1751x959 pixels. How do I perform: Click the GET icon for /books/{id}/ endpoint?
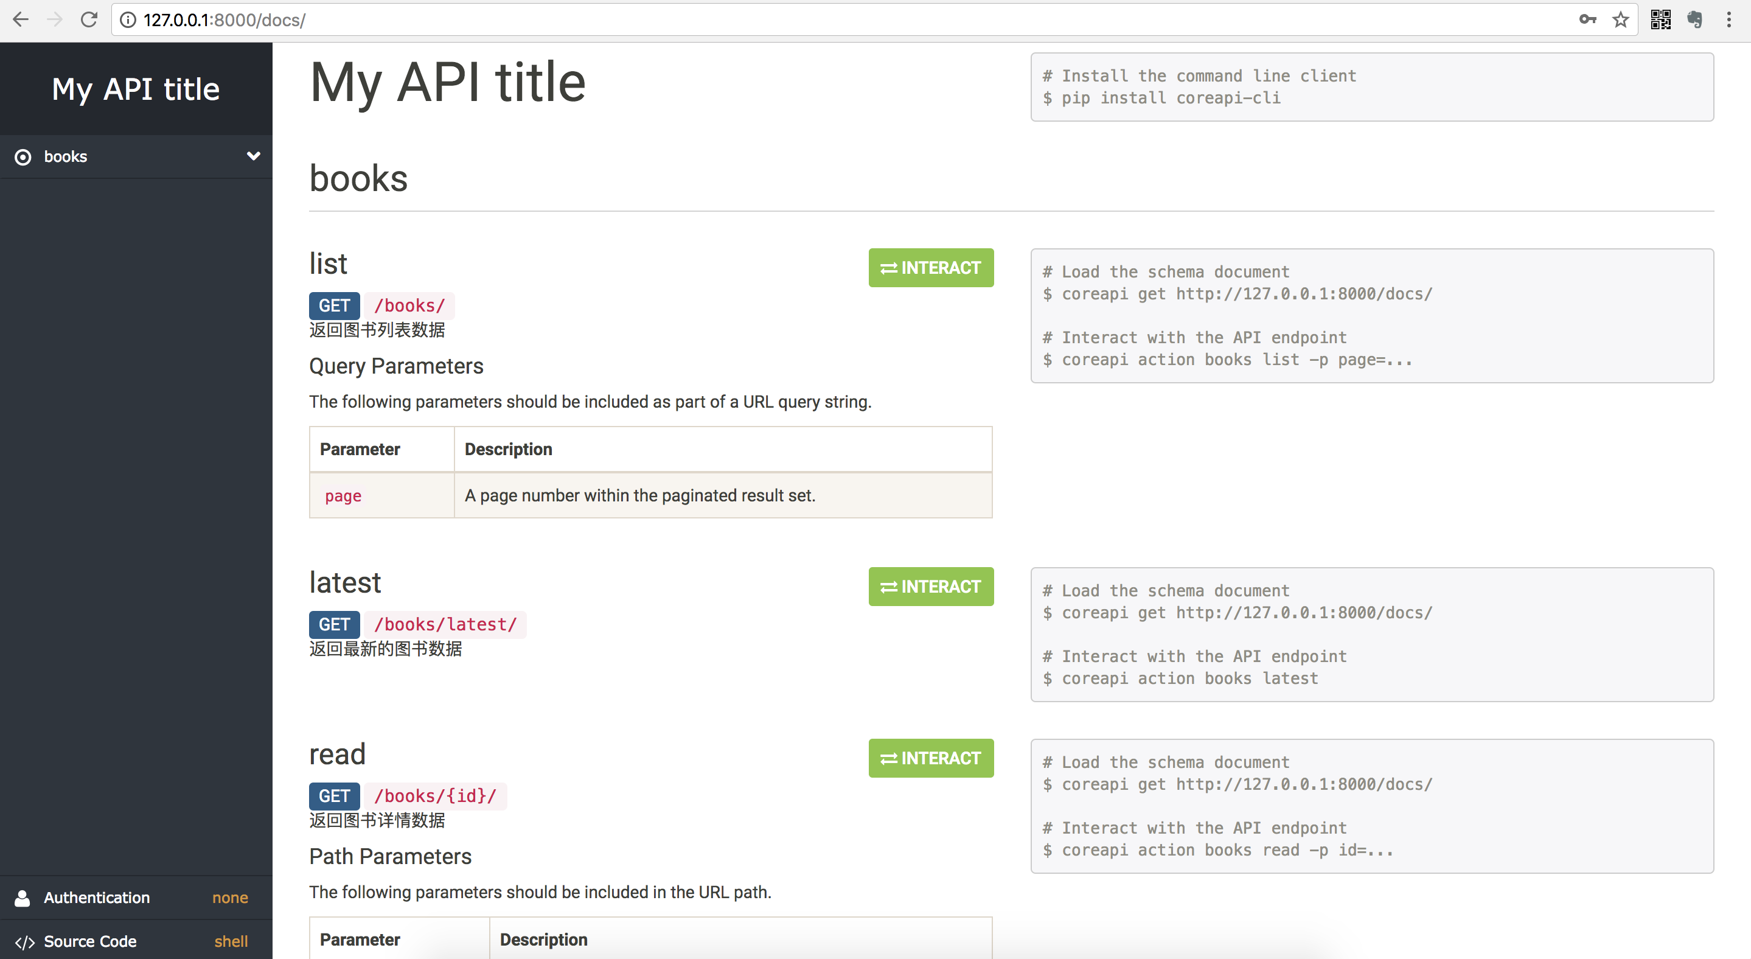[x=334, y=796]
